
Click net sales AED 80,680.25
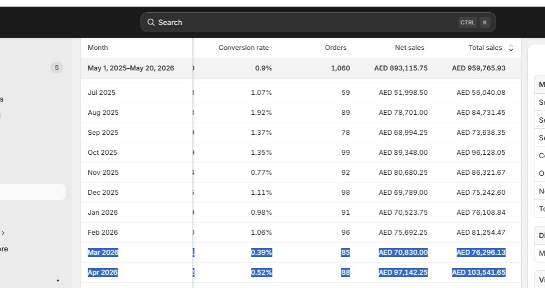[403, 173]
